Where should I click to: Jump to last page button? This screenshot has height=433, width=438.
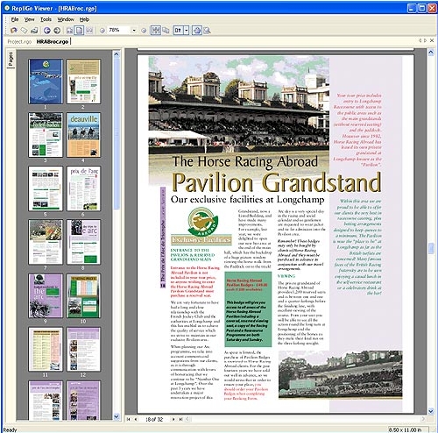click(x=180, y=419)
